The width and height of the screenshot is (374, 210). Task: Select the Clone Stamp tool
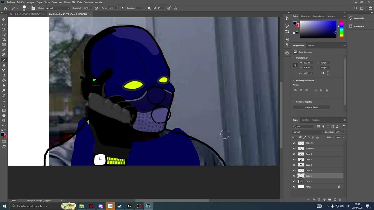pos(4,65)
